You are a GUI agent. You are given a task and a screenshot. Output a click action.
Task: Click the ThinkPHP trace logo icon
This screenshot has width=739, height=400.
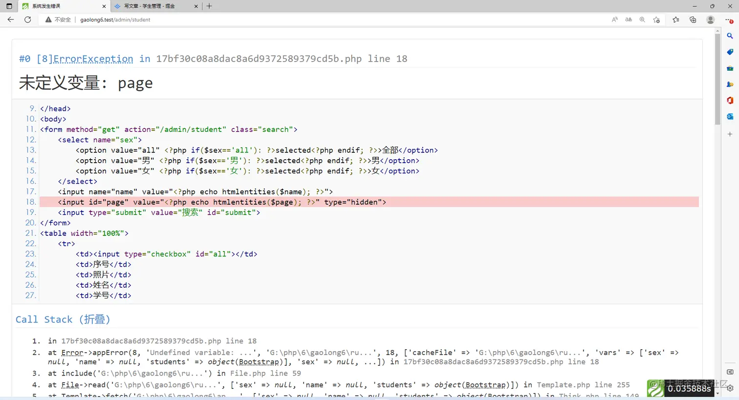655,388
